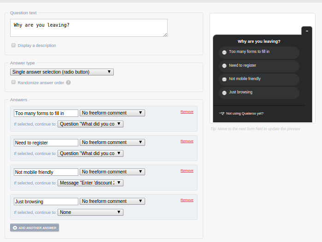Open the Answer type dropdown
Screen dimensions: 322x242
[62, 72]
